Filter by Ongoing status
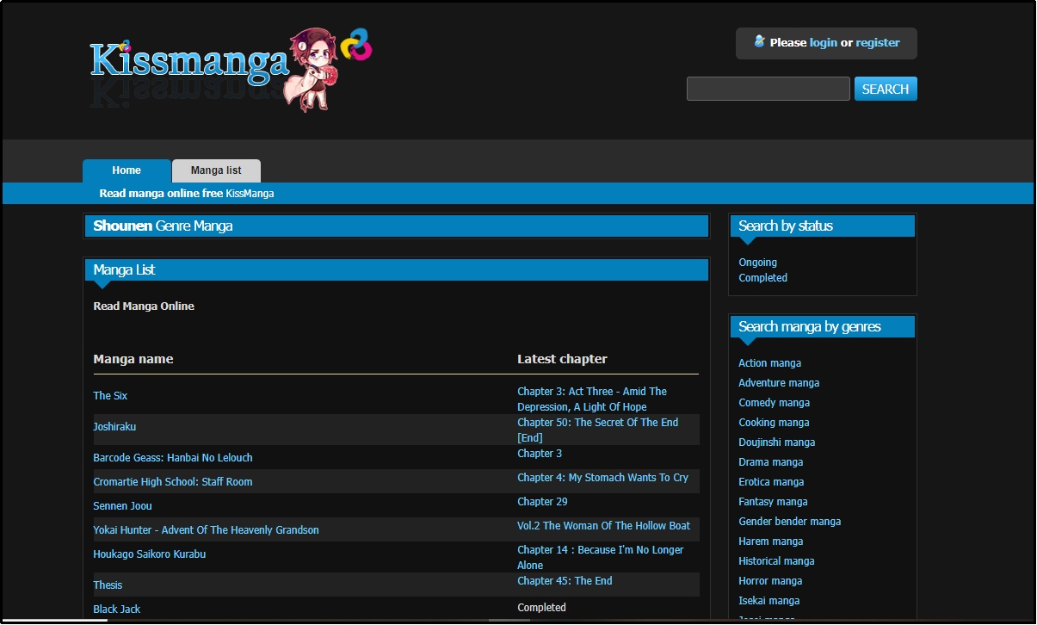 coord(757,263)
